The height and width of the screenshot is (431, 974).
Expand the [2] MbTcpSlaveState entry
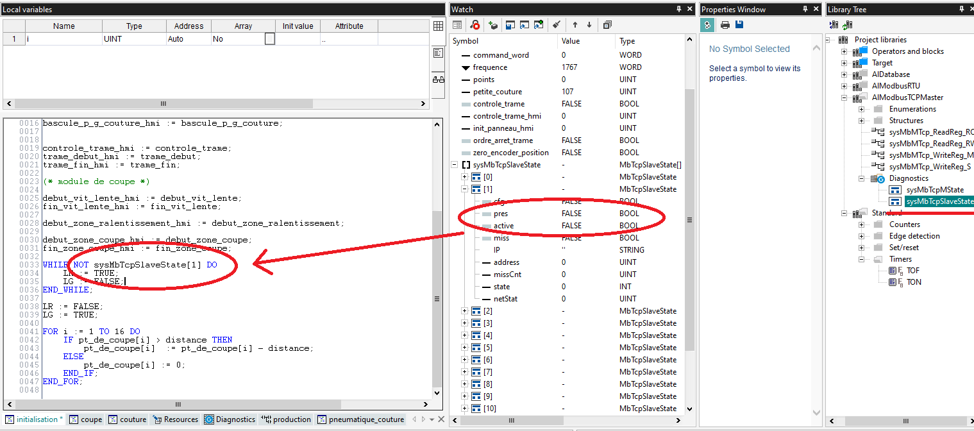pyautogui.click(x=464, y=310)
